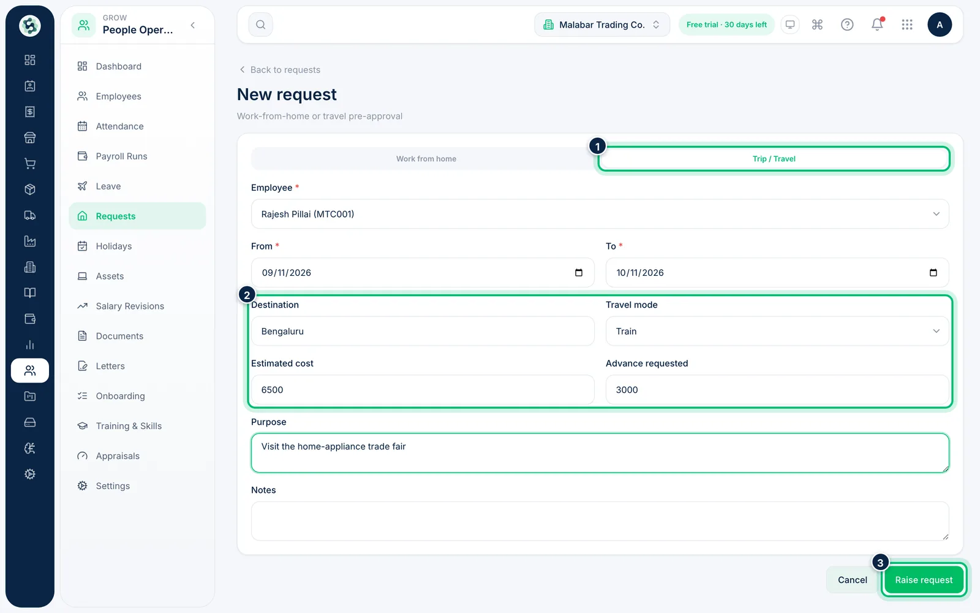The height and width of the screenshot is (613, 980).
Task: Open Training & Skills in sidebar
Action: [x=137, y=426]
